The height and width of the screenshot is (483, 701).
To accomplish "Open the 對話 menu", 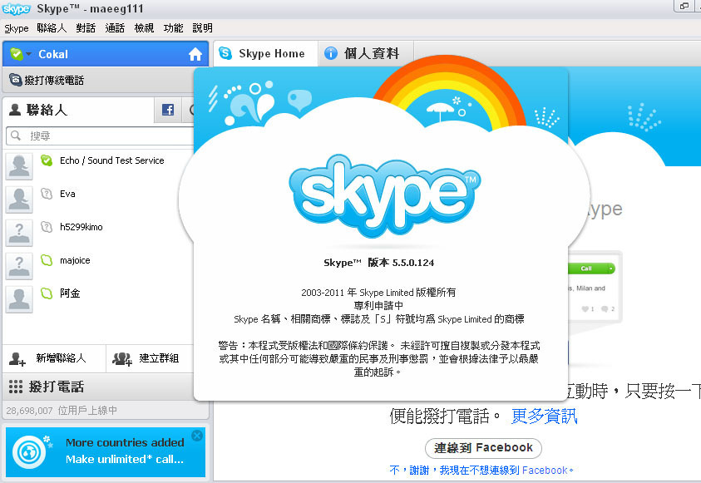I will tap(86, 28).
